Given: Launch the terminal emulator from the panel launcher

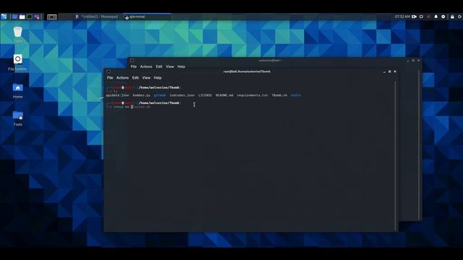Looking at the screenshot, I should tap(30, 17).
